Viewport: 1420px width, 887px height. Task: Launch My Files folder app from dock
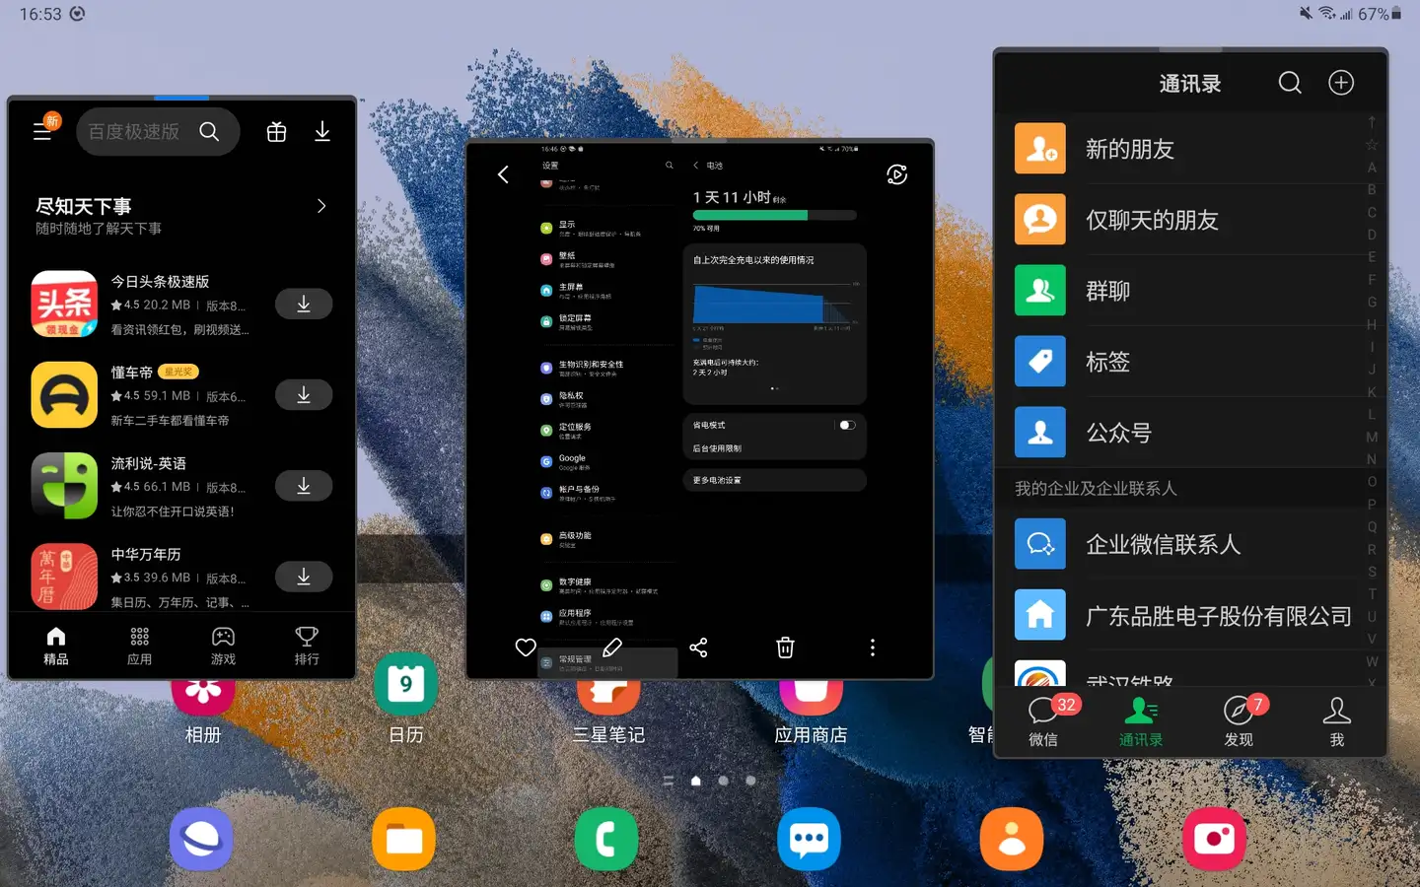[404, 839]
